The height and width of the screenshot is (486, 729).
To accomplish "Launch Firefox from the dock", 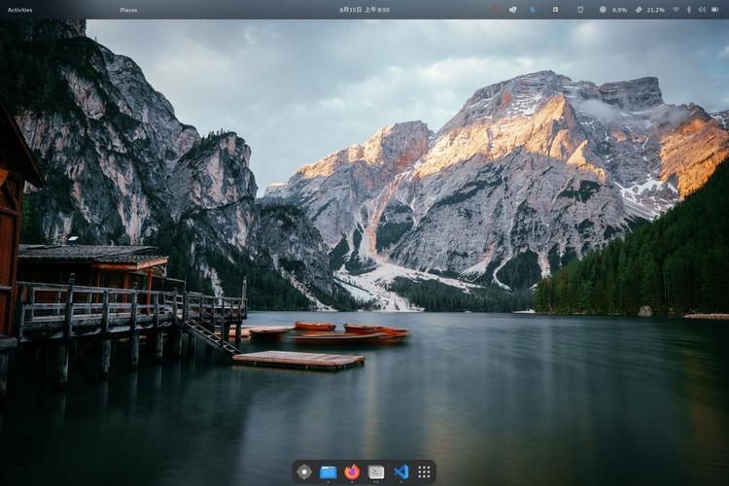I will click(x=352, y=471).
